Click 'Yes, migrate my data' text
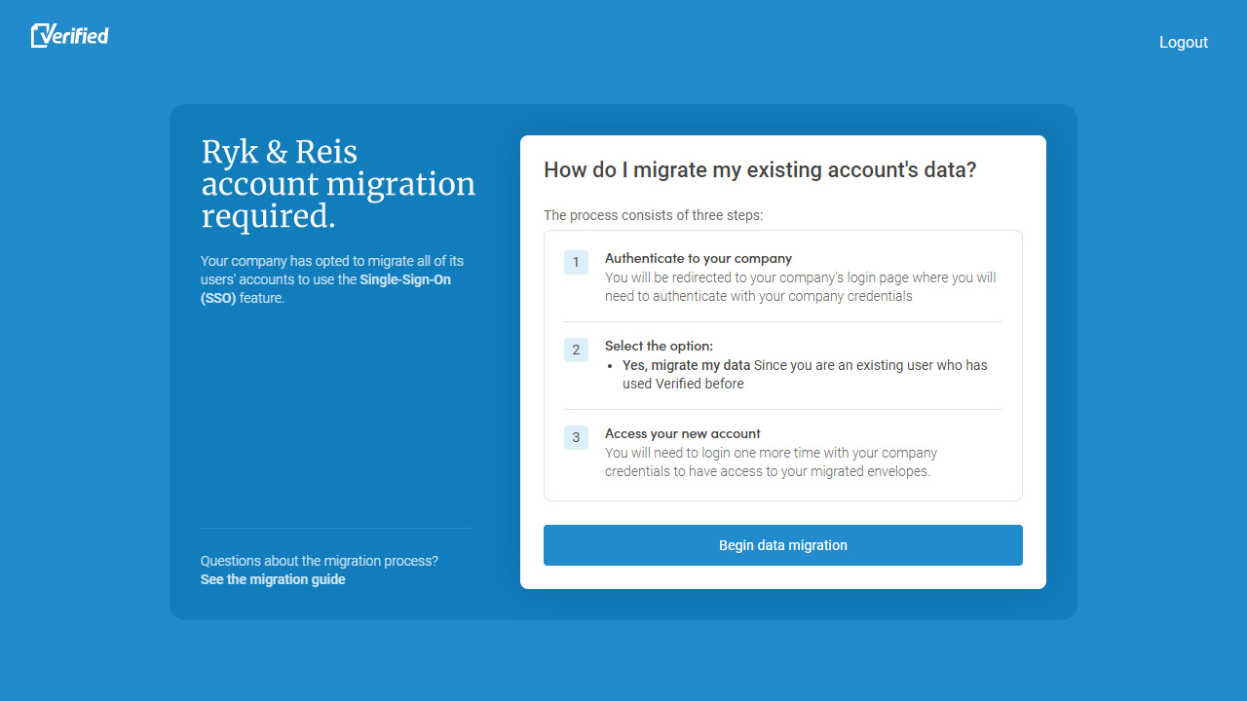 686,365
